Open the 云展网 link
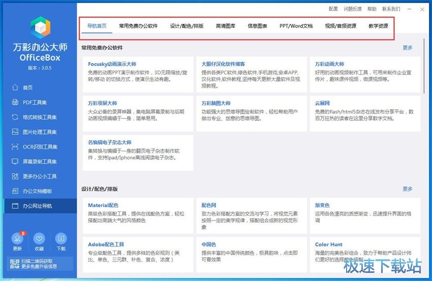This screenshot has width=432, height=281. pyautogui.click(x=322, y=103)
